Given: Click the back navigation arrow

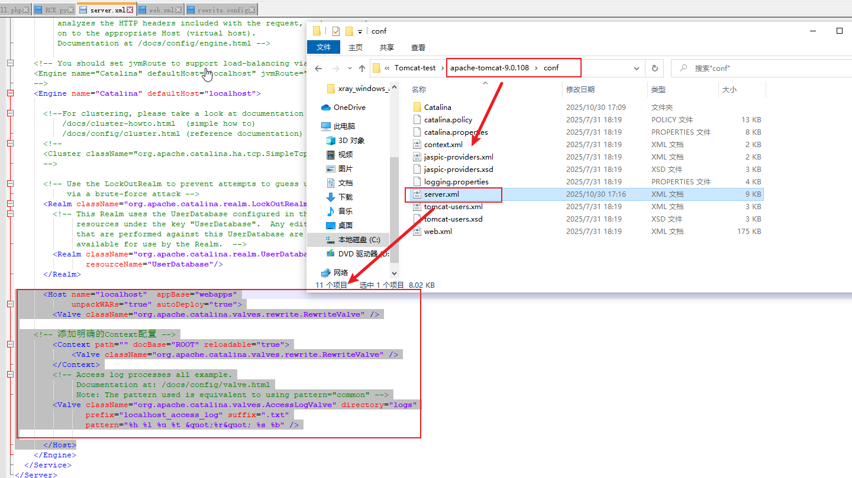Looking at the screenshot, I should pyautogui.click(x=317, y=68).
